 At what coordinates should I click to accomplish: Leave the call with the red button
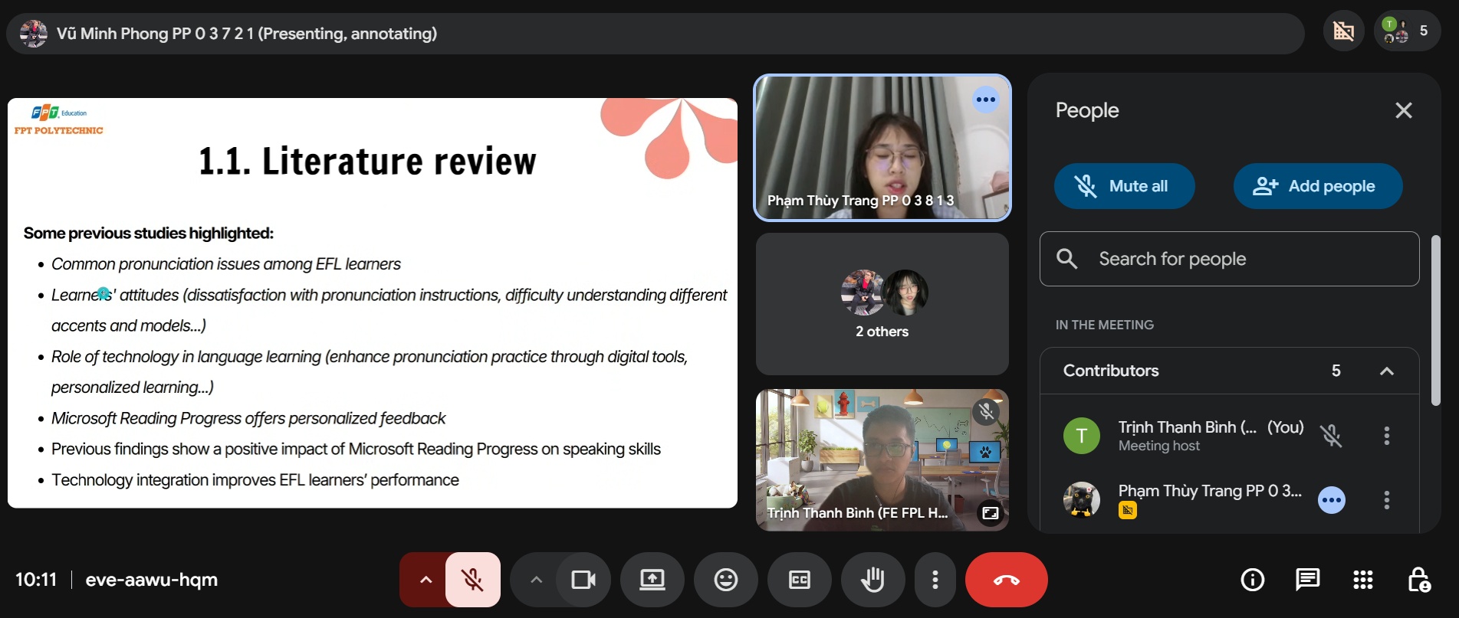[1006, 580]
